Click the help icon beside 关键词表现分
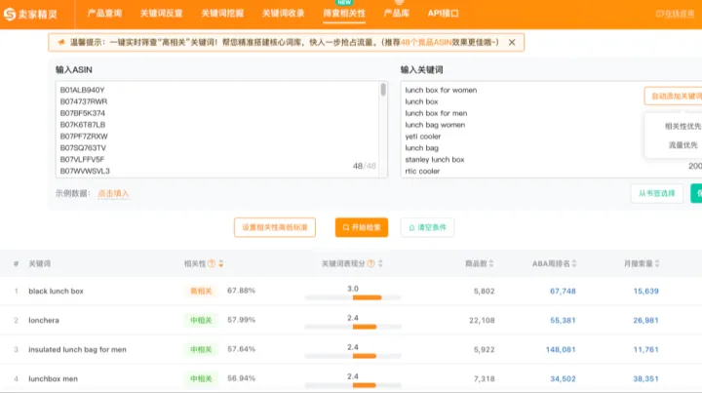This screenshot has height=393, width=702. click(x=370, y=263)
